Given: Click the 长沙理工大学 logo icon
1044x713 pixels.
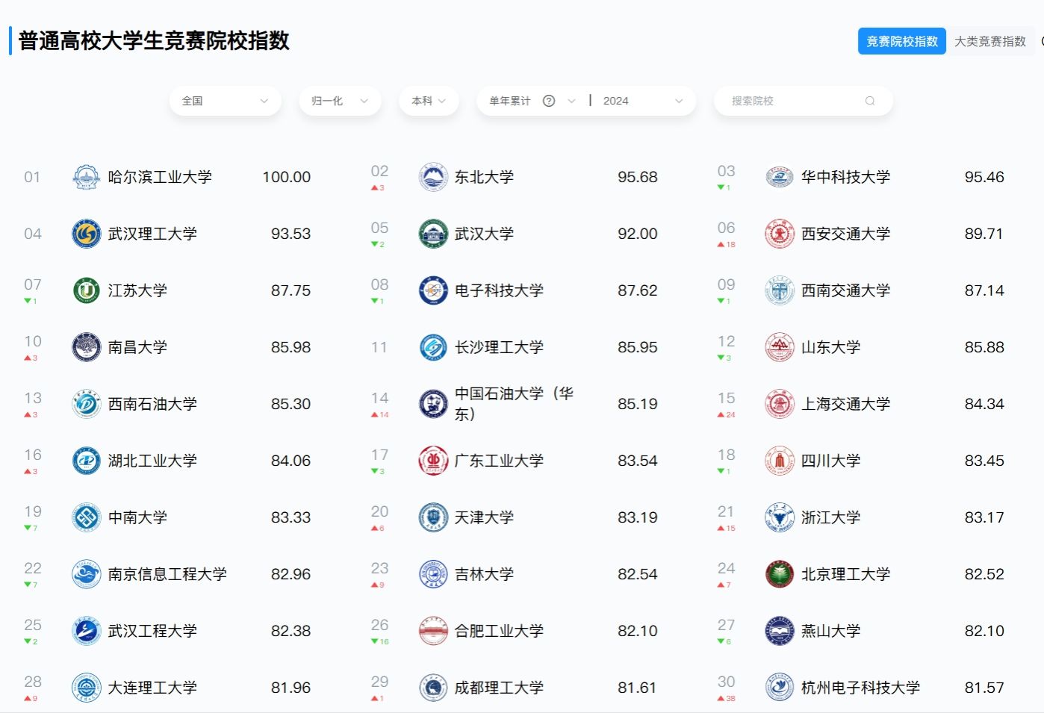Looking at the screenshot, I should (433, 348).
